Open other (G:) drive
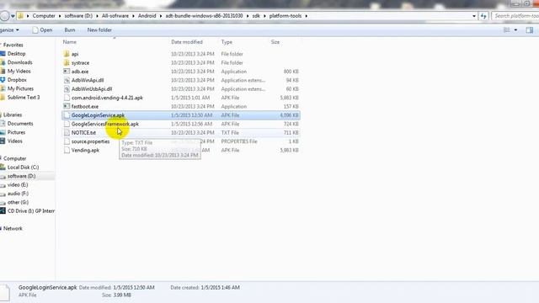The width and height of the screenshot is (539, 303). [18, 202]
